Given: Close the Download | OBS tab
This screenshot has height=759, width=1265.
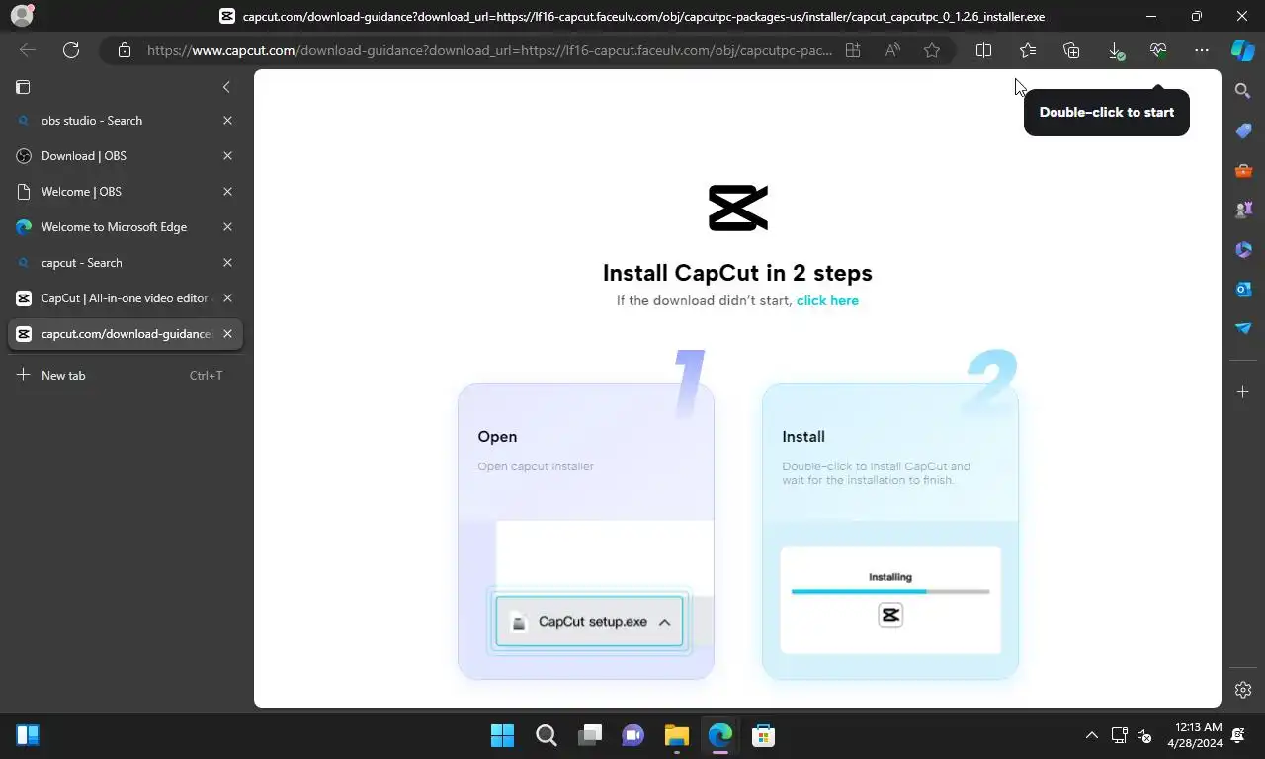Looking at the screenshot, I should pyautogui.click(x=227, y=156).
